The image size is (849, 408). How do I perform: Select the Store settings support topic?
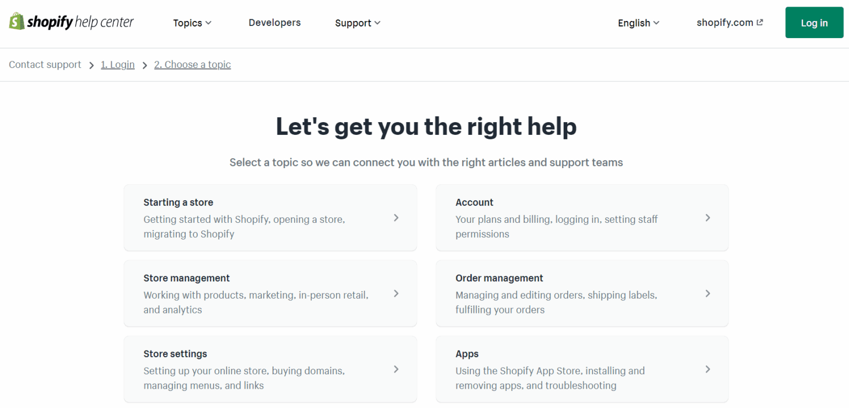tap(270, 369)
